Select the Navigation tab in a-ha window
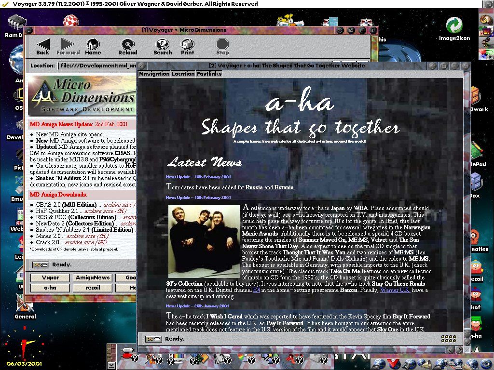 click(154, 74)
